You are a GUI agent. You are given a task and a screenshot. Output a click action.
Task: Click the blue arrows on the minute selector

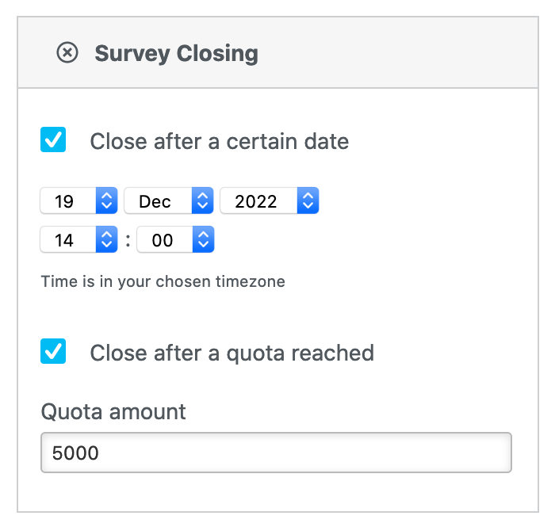click(203, 240)
